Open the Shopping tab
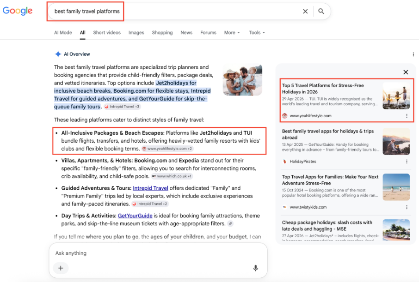Screen dimensions: 419x282 tap(162, 33)
